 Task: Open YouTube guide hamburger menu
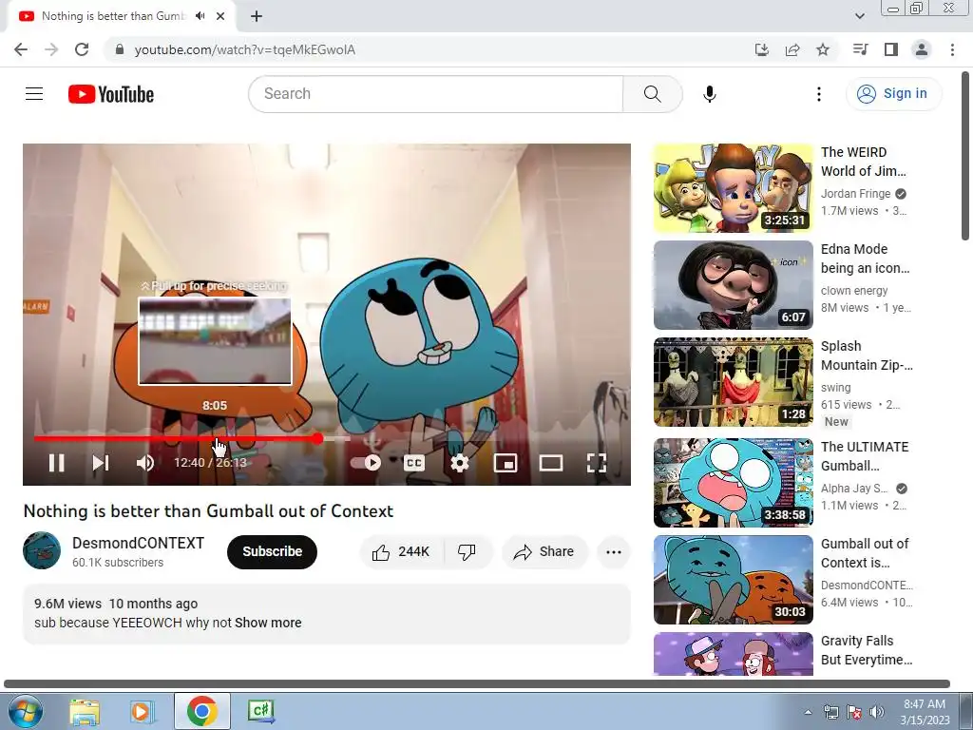point(34,94)
